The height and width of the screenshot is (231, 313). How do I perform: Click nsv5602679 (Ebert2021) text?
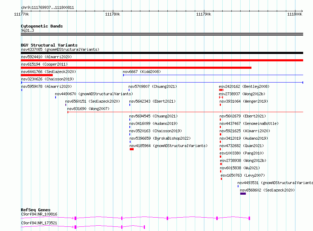pyautogui.click(x=243, y=116)
